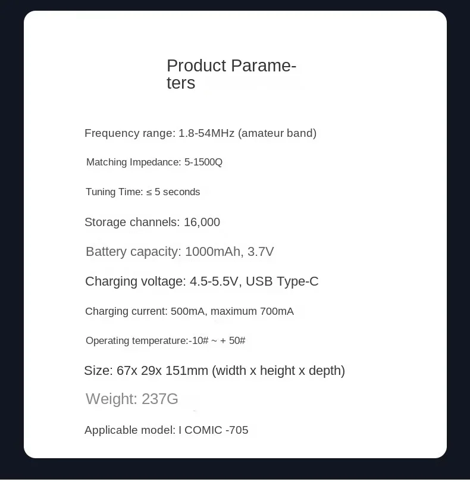Click the '3.7V' battery voltage value
Viewport: 470px width, 482px height.
click(261, 252)
